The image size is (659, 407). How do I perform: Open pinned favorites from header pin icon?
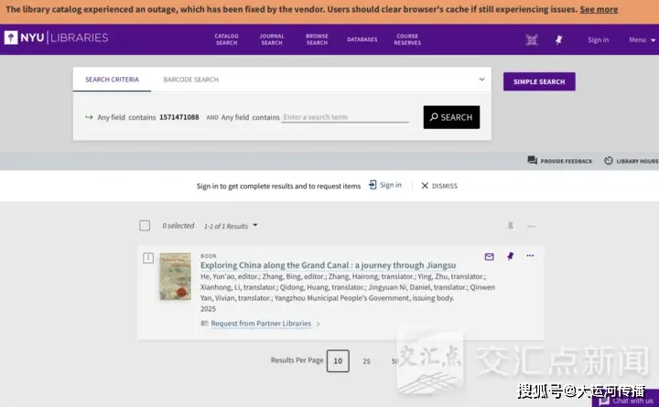pos(558,39)
